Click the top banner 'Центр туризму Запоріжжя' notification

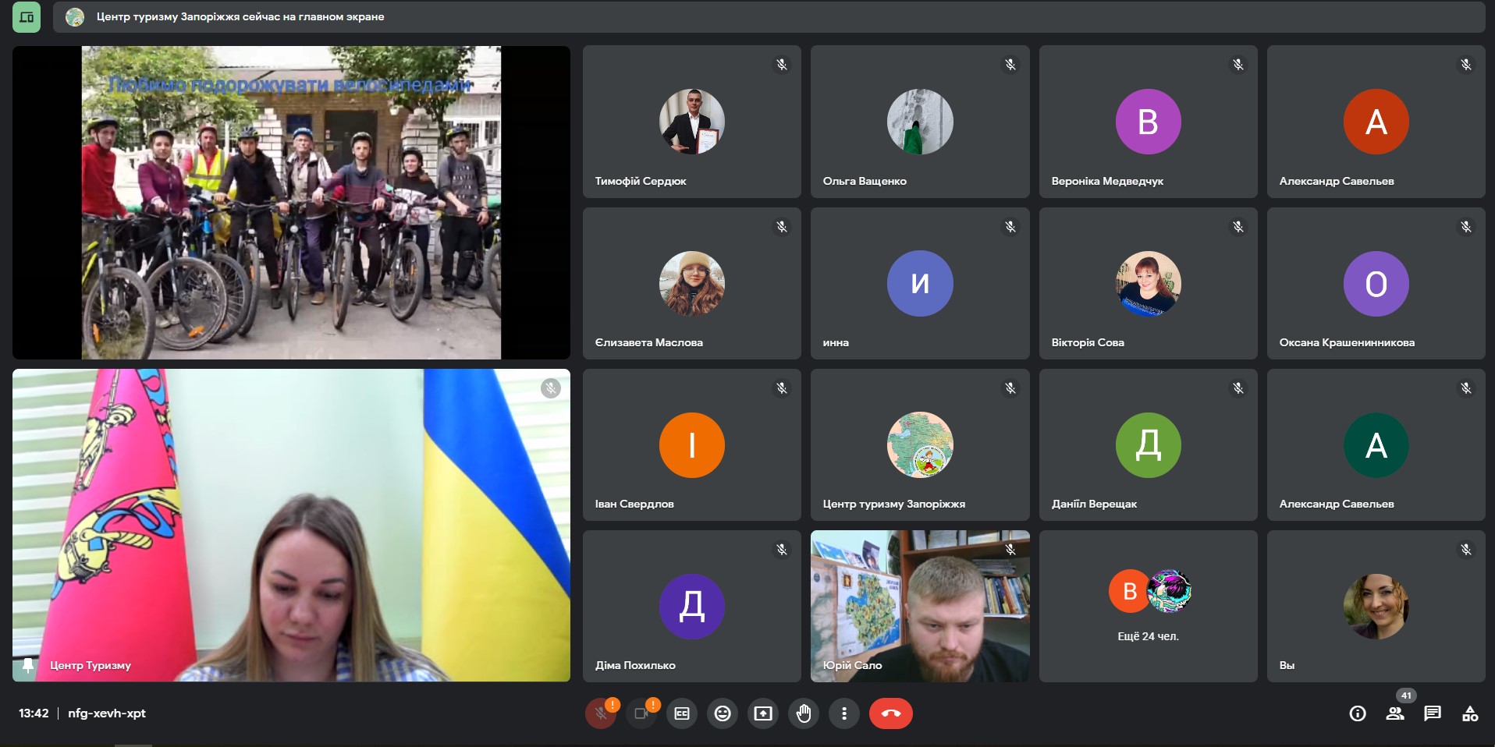[240, 17]
